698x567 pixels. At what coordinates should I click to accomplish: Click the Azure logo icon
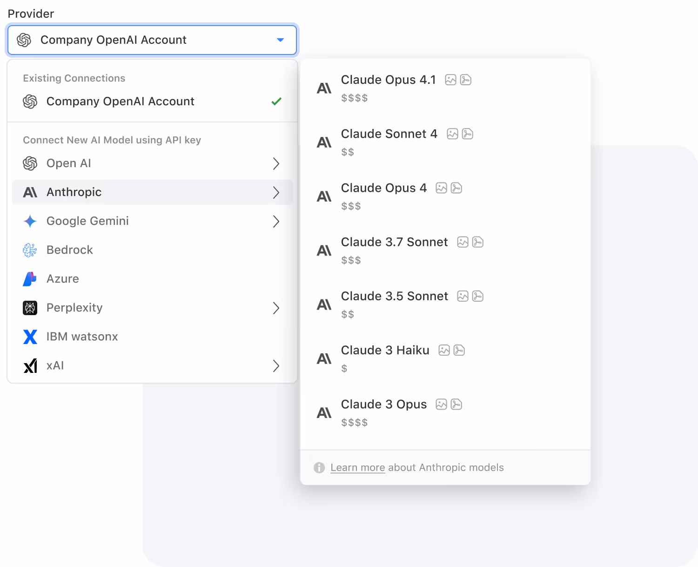point(30,279)
